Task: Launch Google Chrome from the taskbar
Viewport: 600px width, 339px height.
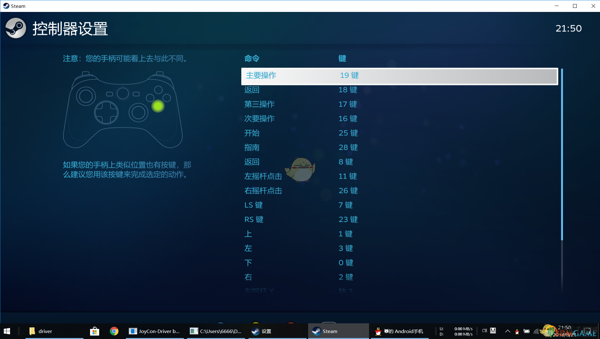Action: (x=114, y=331)
